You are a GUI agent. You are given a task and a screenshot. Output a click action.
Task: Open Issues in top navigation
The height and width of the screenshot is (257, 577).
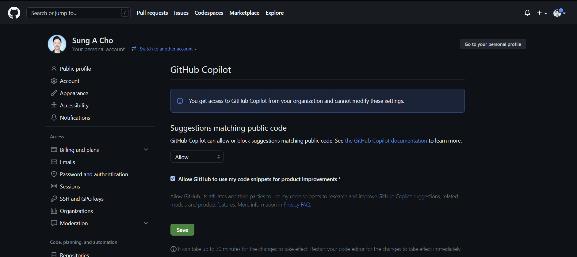(181, 13)
